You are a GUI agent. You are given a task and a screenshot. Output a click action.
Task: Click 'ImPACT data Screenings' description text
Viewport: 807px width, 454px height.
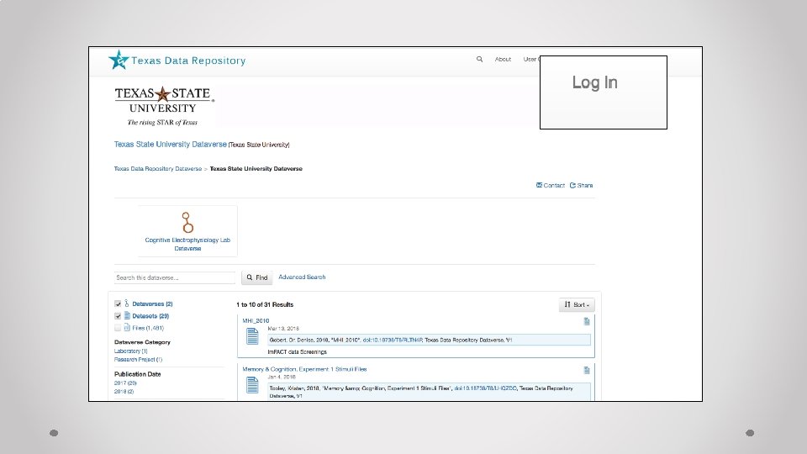297,352
